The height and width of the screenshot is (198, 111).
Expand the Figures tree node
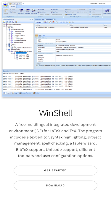click(7, 44)
